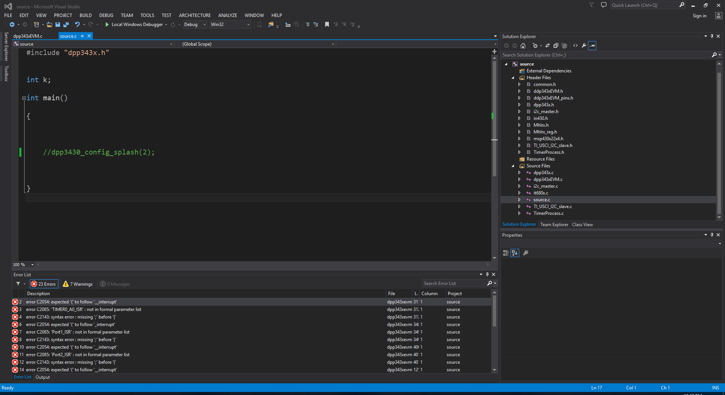
Task: Switch to the Class View tab
Action: click(x=582, y=225)
